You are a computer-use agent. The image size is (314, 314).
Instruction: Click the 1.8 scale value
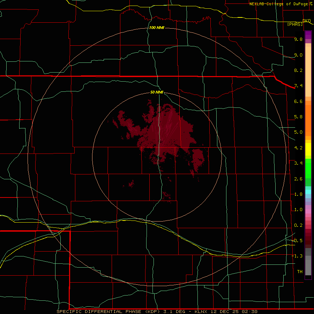click(298, 194)
